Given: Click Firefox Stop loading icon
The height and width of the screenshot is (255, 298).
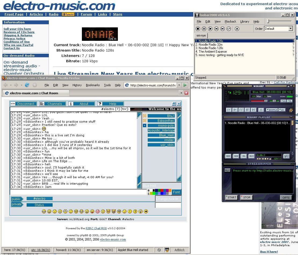Looking at the screenshot, I should [35, 85].
